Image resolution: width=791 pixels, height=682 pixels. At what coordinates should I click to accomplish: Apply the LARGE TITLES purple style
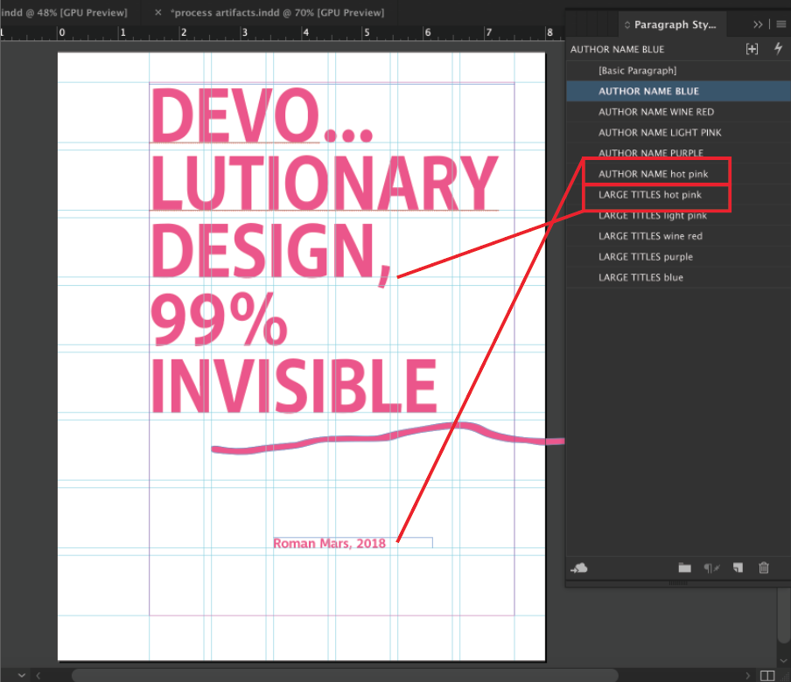(x=678, y=256)
